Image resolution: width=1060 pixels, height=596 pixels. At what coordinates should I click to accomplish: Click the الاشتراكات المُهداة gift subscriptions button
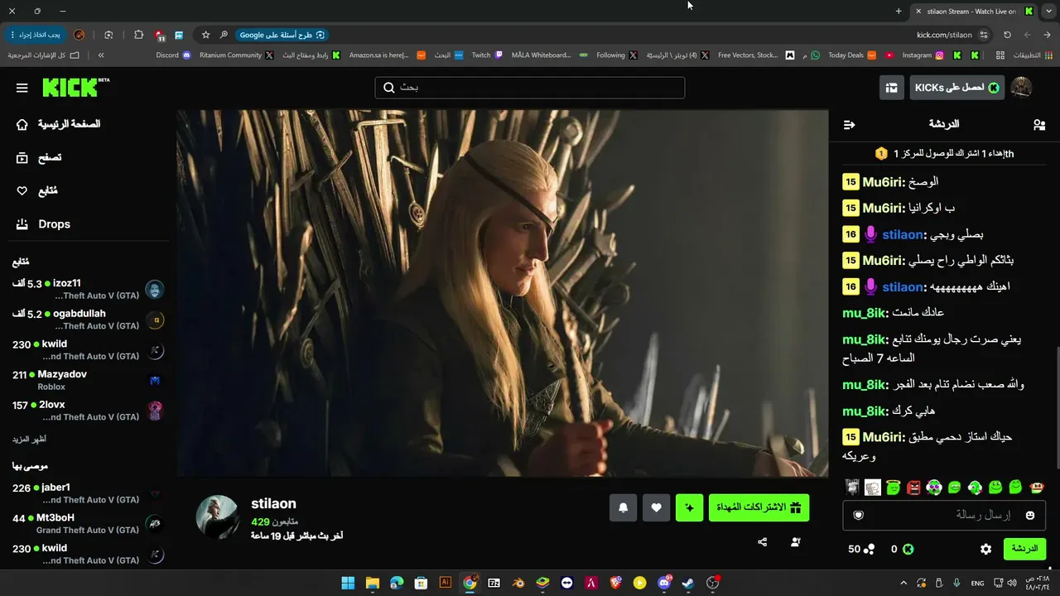[759, 507]
